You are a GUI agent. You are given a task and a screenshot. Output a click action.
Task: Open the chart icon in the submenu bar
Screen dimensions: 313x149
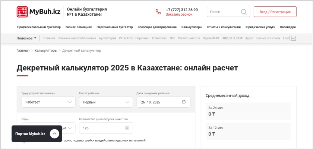(x=294, y=38)
